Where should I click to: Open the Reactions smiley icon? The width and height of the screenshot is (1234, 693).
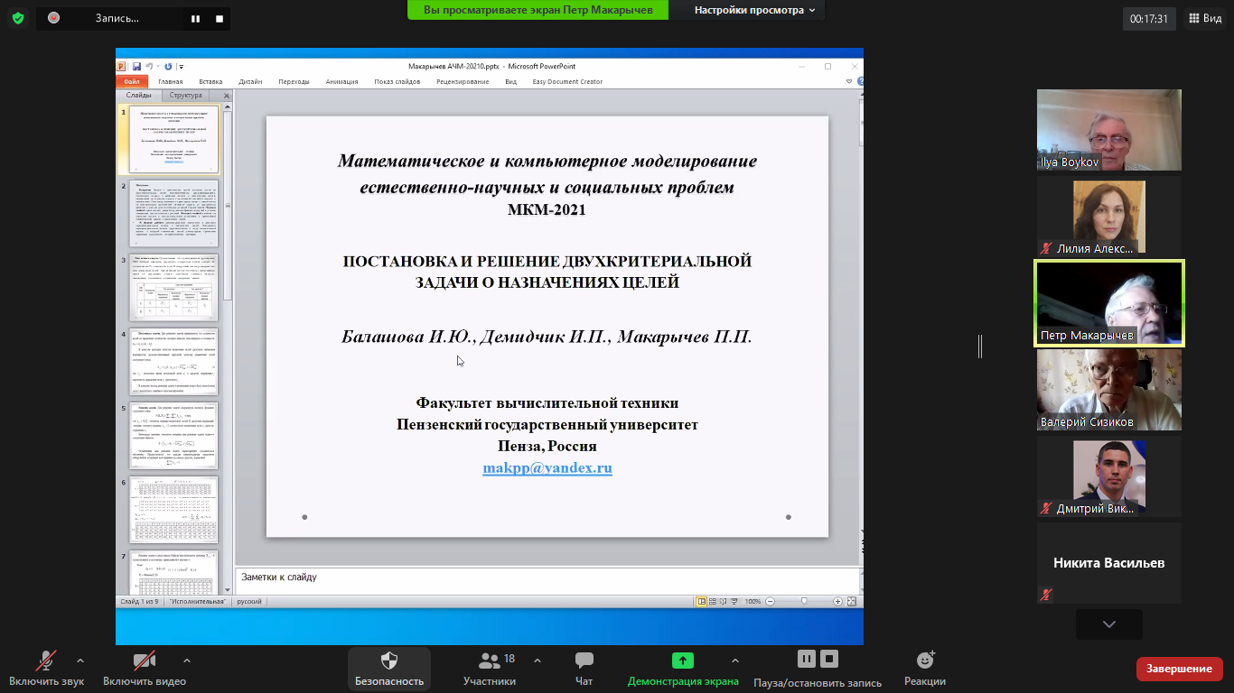[x=924, y=661]
